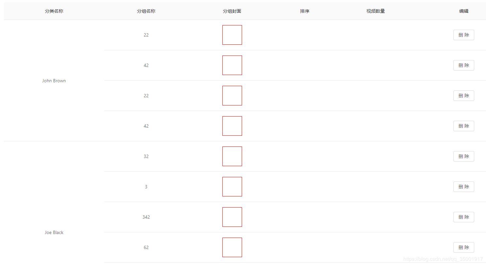Select the 编辑 column header
The width and height of the screenshot is (486, 265).
coord(463,11)
